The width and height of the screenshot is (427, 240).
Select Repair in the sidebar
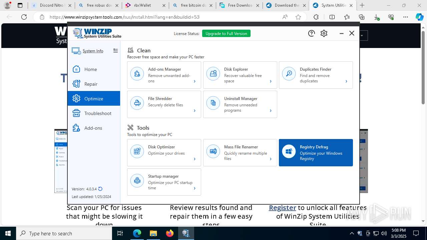[x=94, y=84]
